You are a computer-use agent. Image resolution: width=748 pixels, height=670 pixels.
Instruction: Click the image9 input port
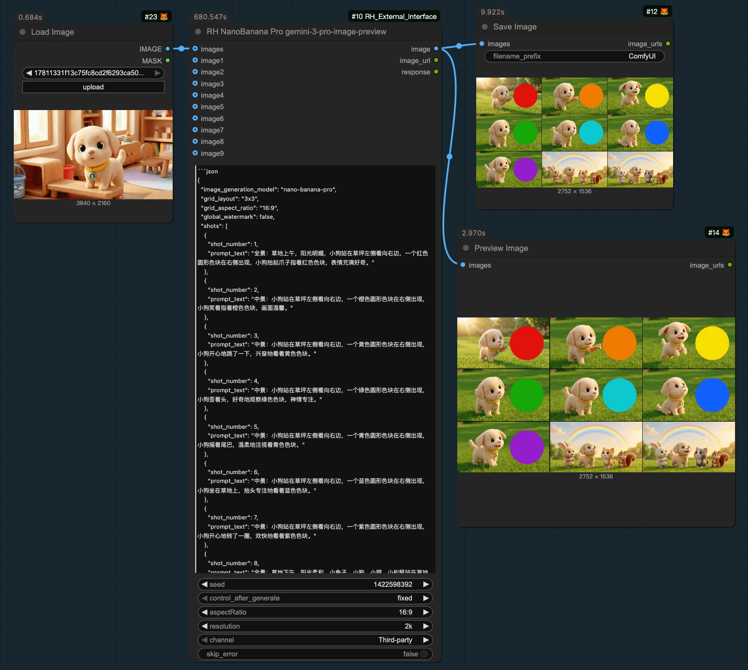[195, 153]
